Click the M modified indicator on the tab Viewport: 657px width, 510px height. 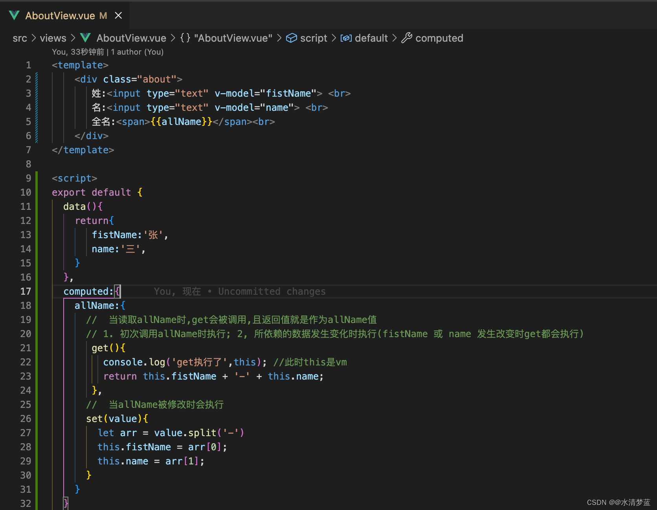point(103,16)
